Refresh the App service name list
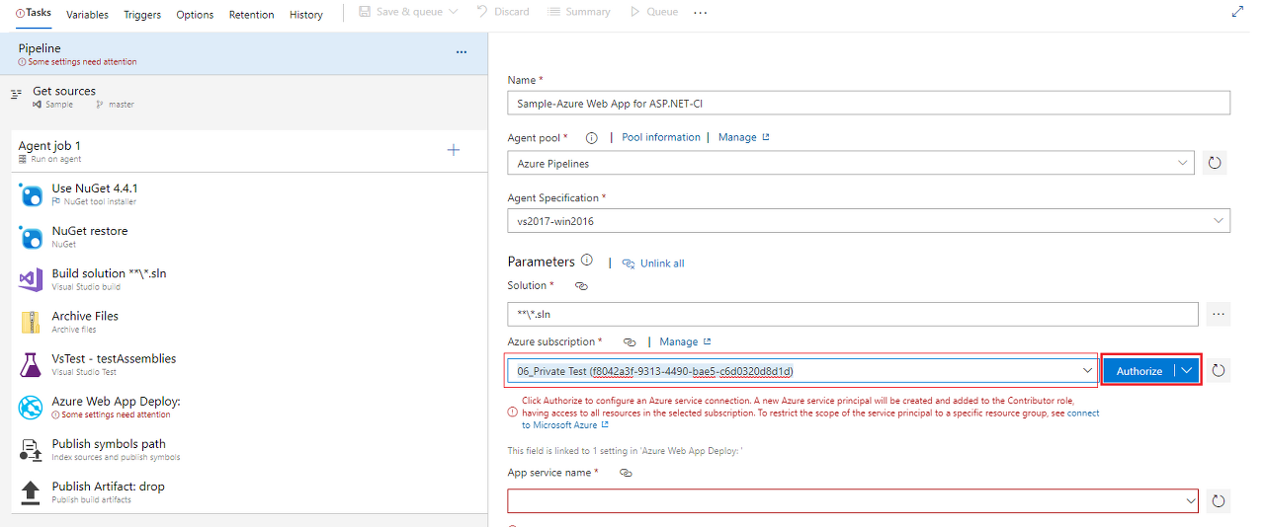The height and width of the screenshot is (527, 1265). pyautogui.click(x=1219, y=501)
